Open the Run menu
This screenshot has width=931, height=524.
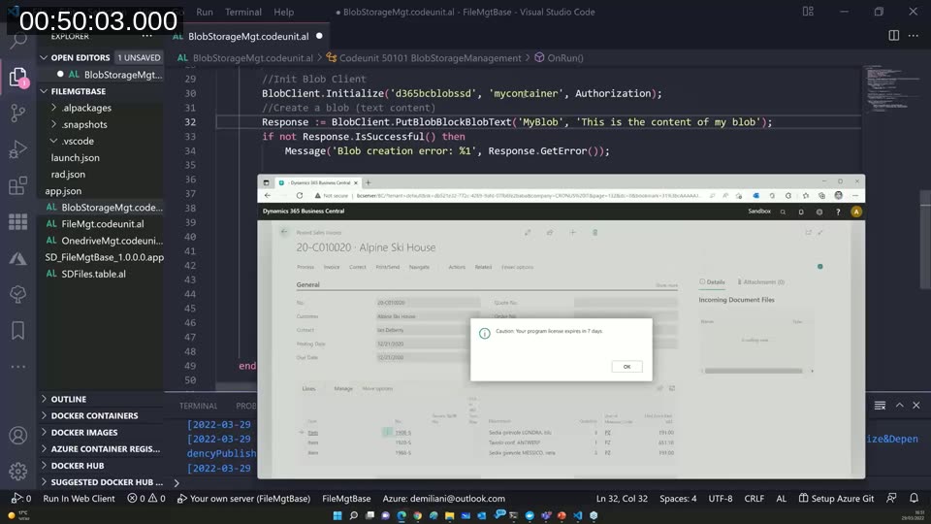tap(205, 12)
